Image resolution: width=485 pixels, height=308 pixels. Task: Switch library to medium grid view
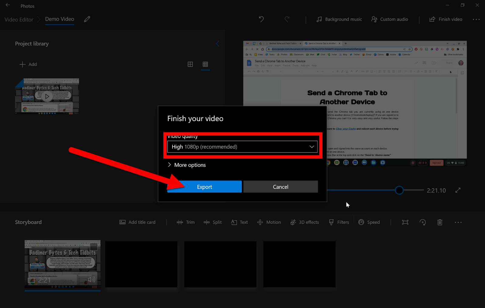(x=190, y=64)
